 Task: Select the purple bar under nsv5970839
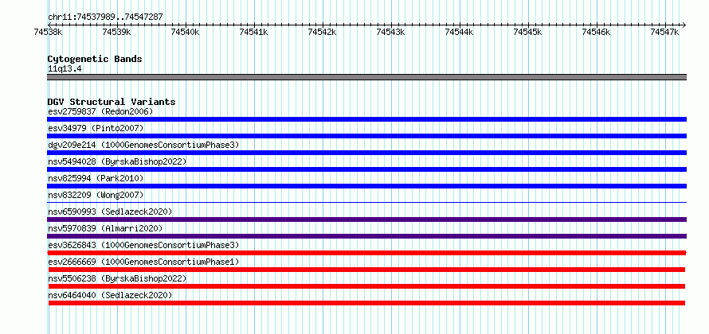(366, 236)
